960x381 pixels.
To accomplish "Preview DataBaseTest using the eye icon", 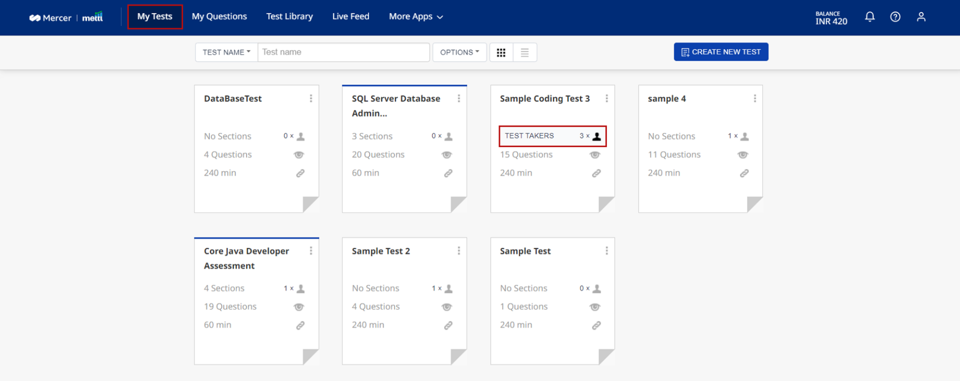I will pyautogui.click(x=299, y=155).
